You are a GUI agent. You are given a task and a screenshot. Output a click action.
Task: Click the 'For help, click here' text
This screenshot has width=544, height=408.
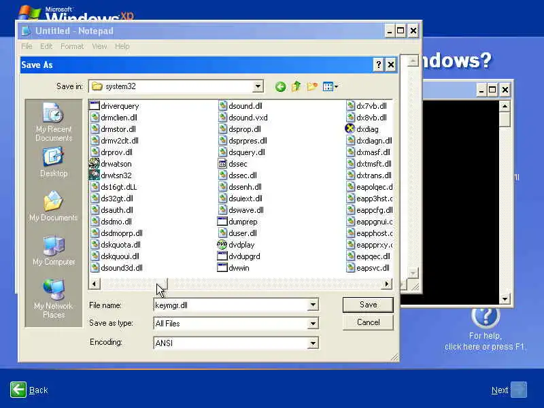tap(485, 341)
